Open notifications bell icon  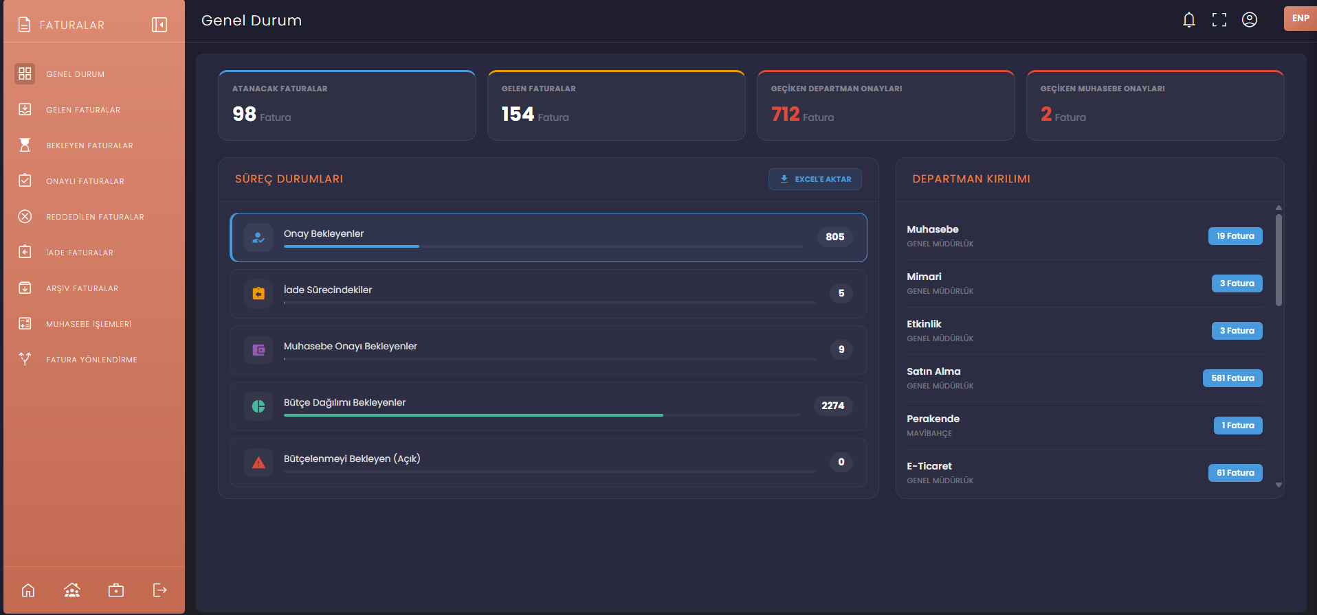(x=1189, y=20)
